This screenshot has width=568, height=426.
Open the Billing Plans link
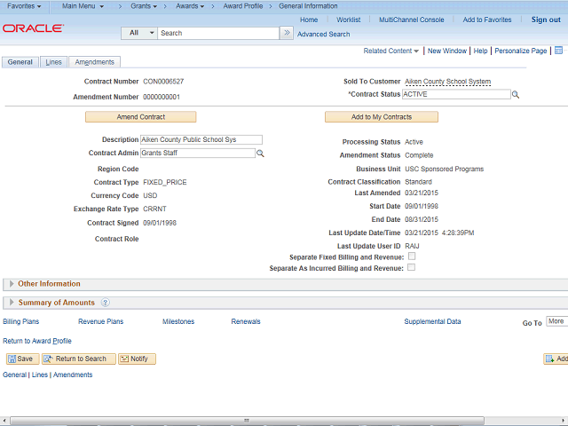21,321
